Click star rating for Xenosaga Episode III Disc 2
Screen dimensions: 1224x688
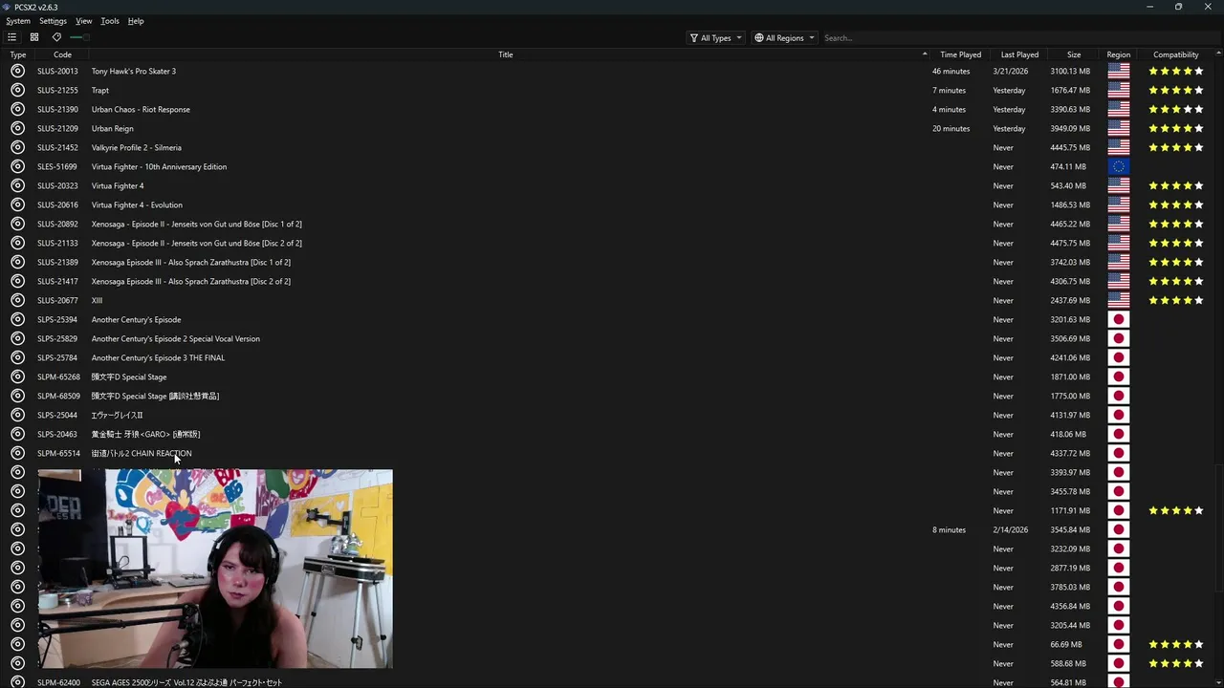(x=1175, y=281)
